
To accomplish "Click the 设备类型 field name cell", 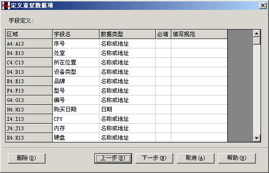I will tap(76, 72).
